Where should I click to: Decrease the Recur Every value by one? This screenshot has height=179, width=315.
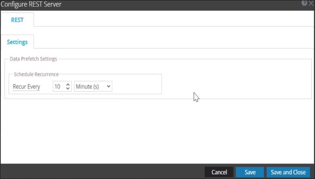68,89
